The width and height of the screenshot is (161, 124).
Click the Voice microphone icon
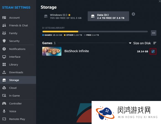[x=4, y=111]
